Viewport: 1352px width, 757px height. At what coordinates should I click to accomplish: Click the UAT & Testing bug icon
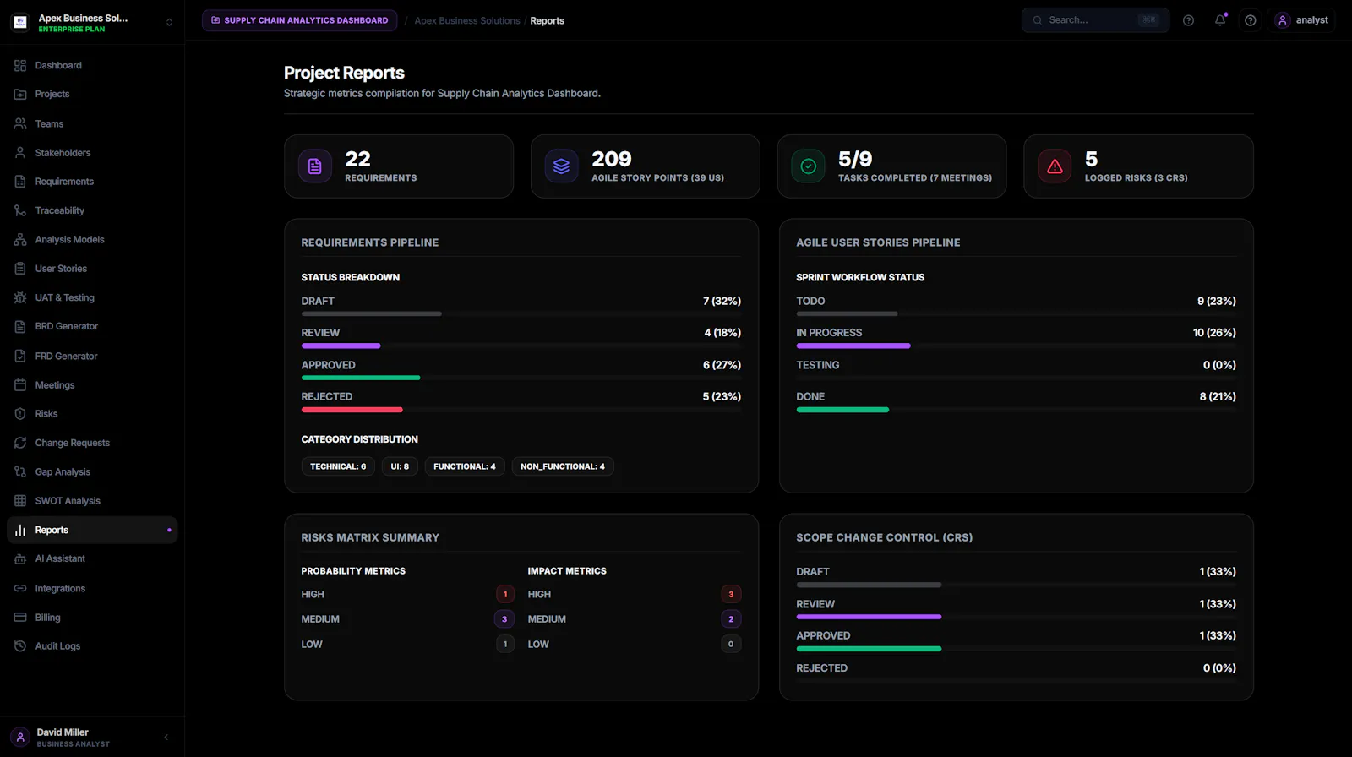click(20, 297)
